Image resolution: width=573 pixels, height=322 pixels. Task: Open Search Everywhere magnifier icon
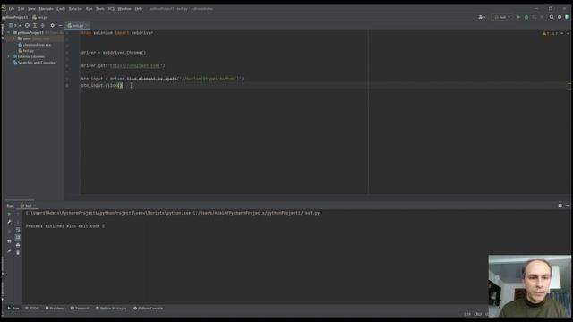552,17
